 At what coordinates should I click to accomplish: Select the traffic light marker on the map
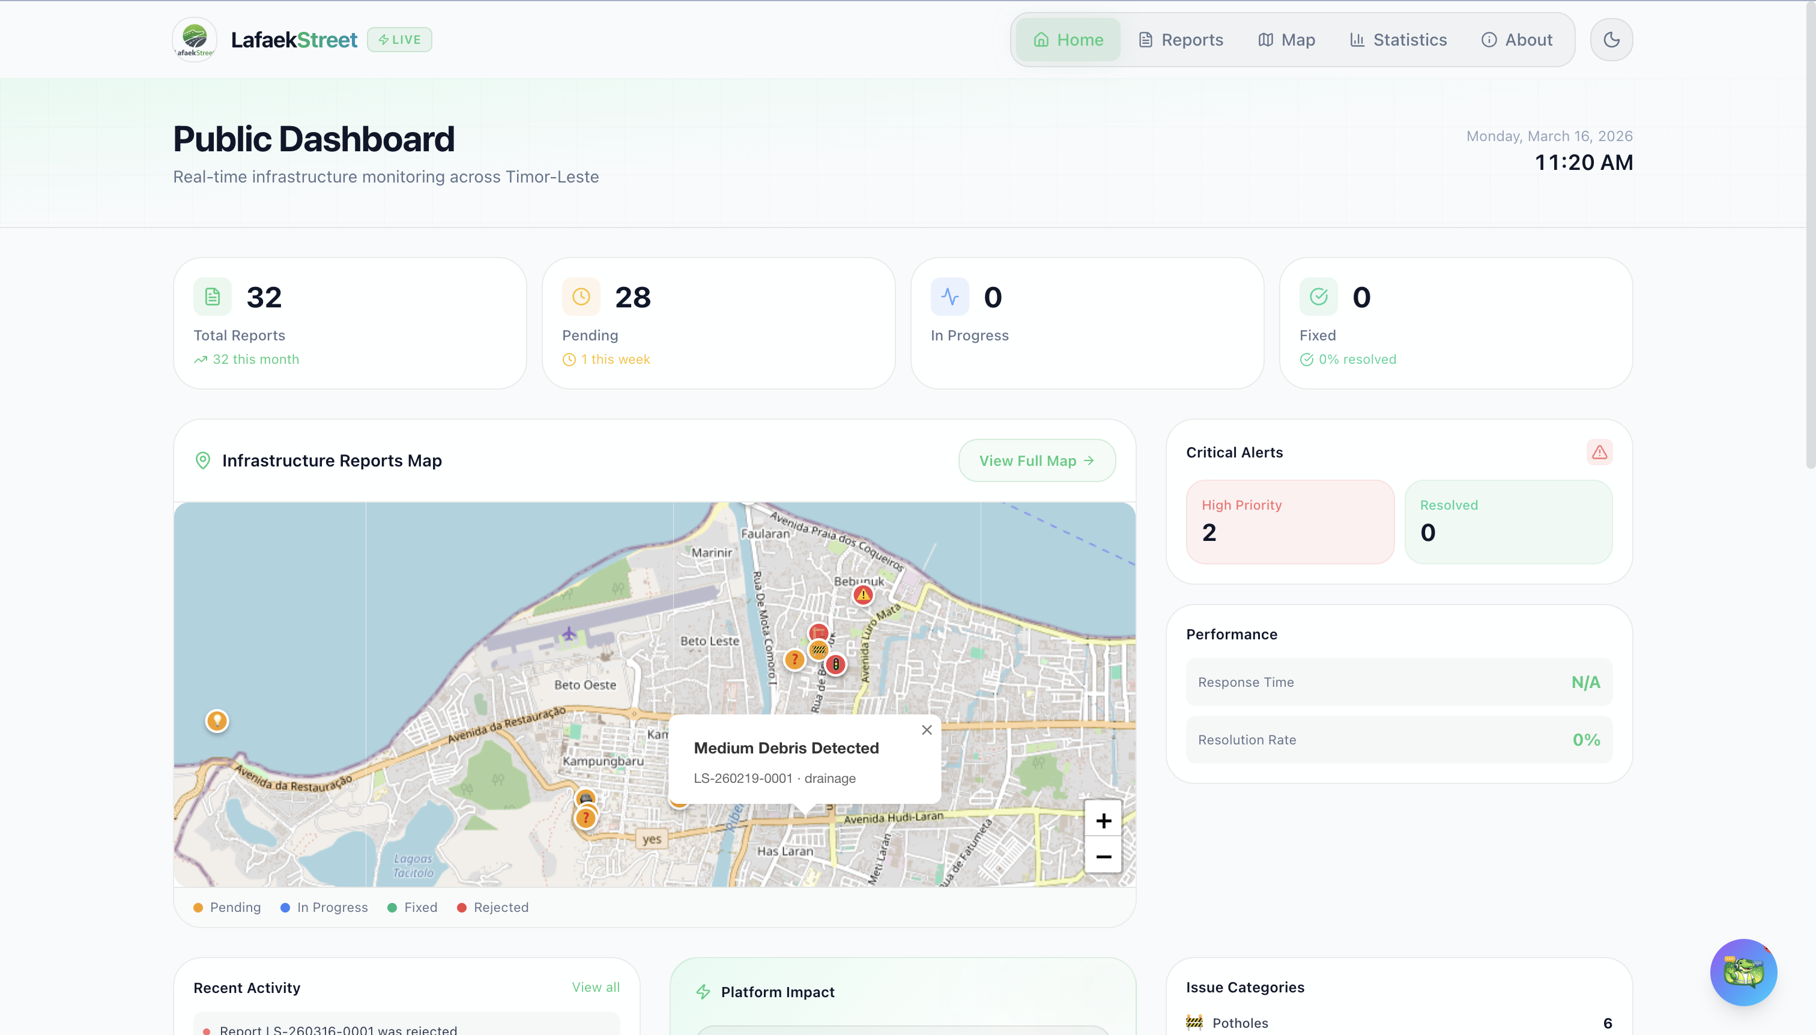coord(836,664)
